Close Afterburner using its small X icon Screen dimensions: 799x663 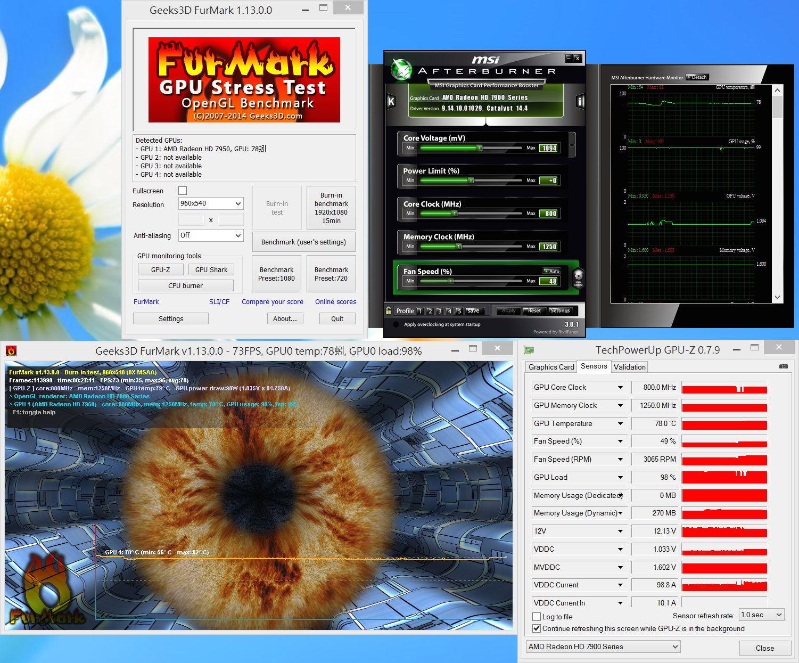tap(577, 58)
